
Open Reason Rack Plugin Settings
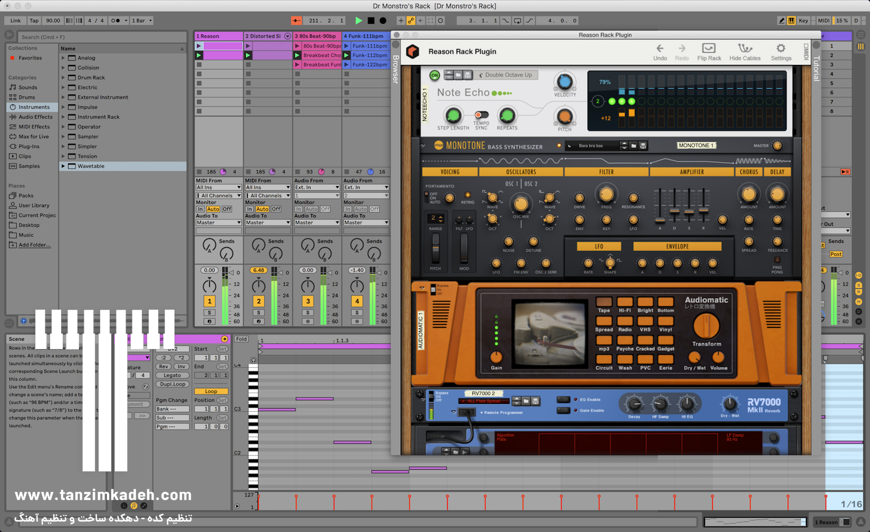click(780, 49)
